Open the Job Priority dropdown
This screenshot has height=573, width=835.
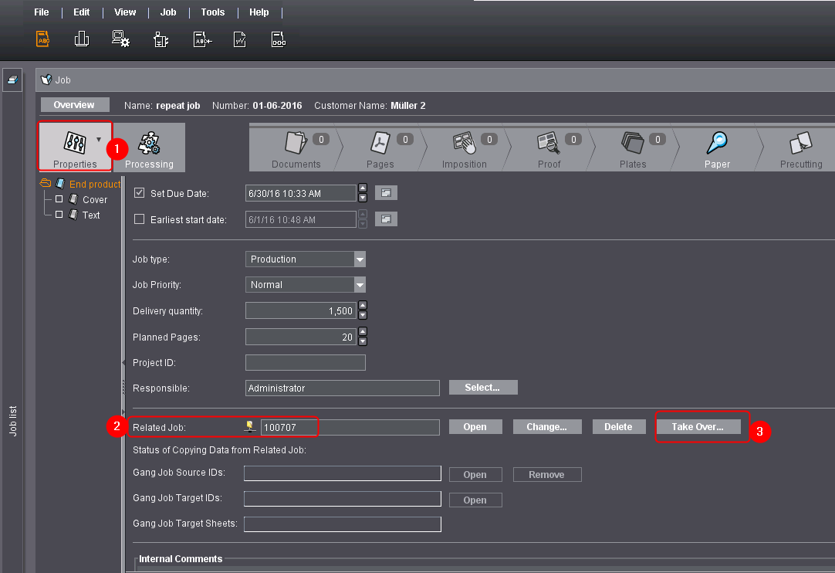[x=360, y=285]
